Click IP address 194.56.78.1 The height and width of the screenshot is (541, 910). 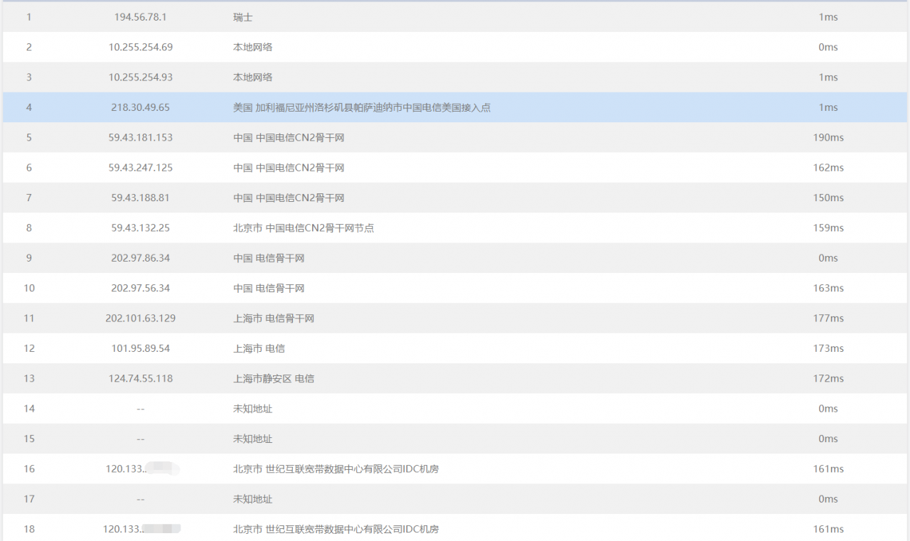(141, 17)
